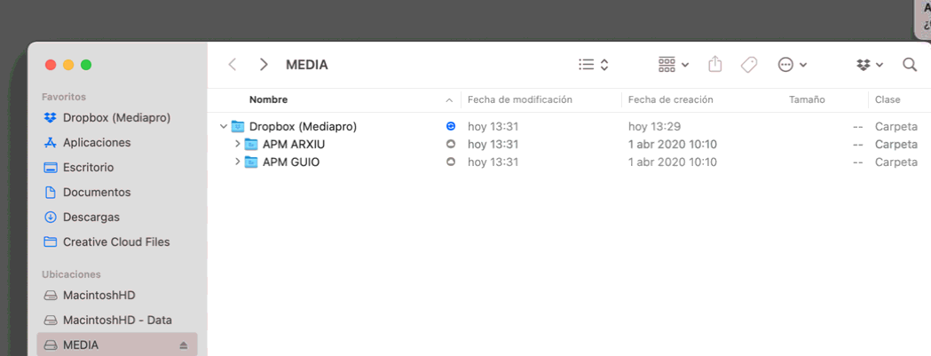Image resolution: width=931 pixels, height=356 pixels.
Task: Sort by Fecha de modificación column
Action: coord(519,100)
